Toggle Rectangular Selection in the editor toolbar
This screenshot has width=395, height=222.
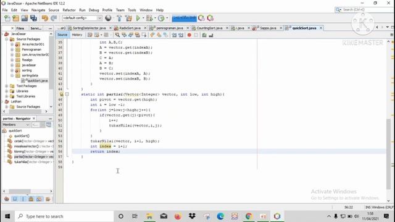[x=144, y=35]
